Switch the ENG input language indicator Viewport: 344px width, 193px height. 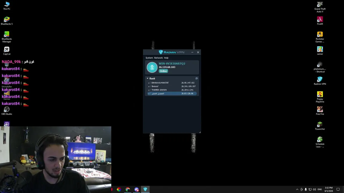pos(320,190)
